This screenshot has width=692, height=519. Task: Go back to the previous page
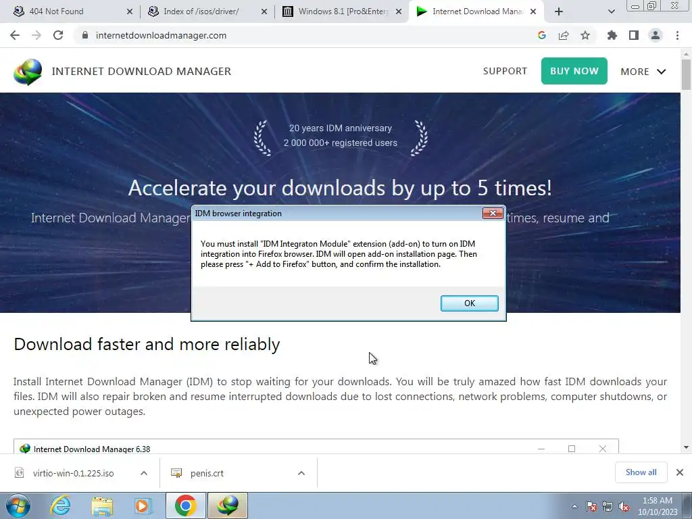tap(15, 35)
